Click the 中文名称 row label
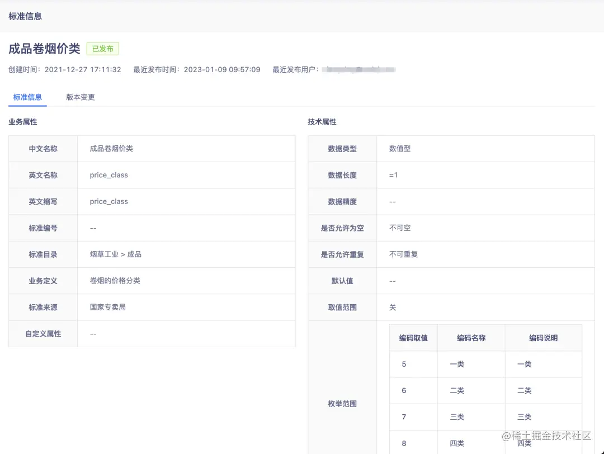Screen dimensions: 604x454 click(43, 149)
